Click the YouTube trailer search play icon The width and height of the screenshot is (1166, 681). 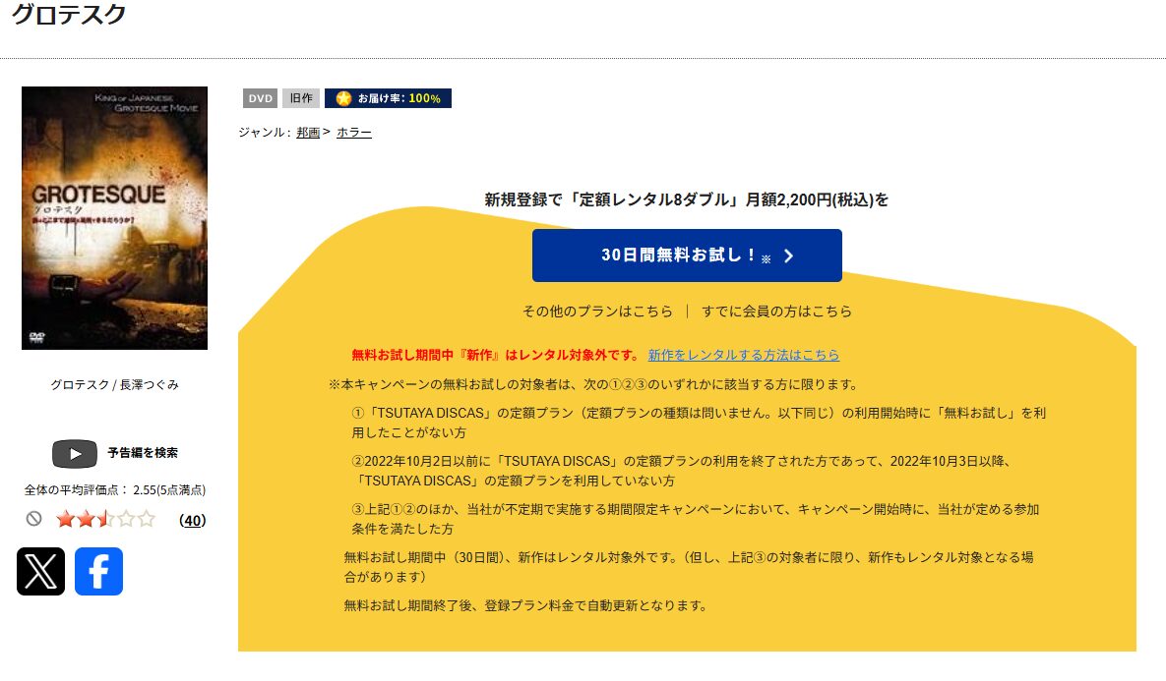(x=75, y=454)
